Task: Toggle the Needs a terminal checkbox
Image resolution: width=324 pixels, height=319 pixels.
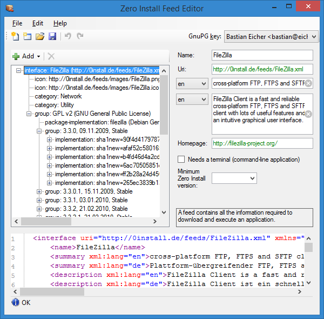Action: click(181, 159)
